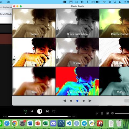Mute the music player volume icon
129x129 pixels.
(113, 113)
